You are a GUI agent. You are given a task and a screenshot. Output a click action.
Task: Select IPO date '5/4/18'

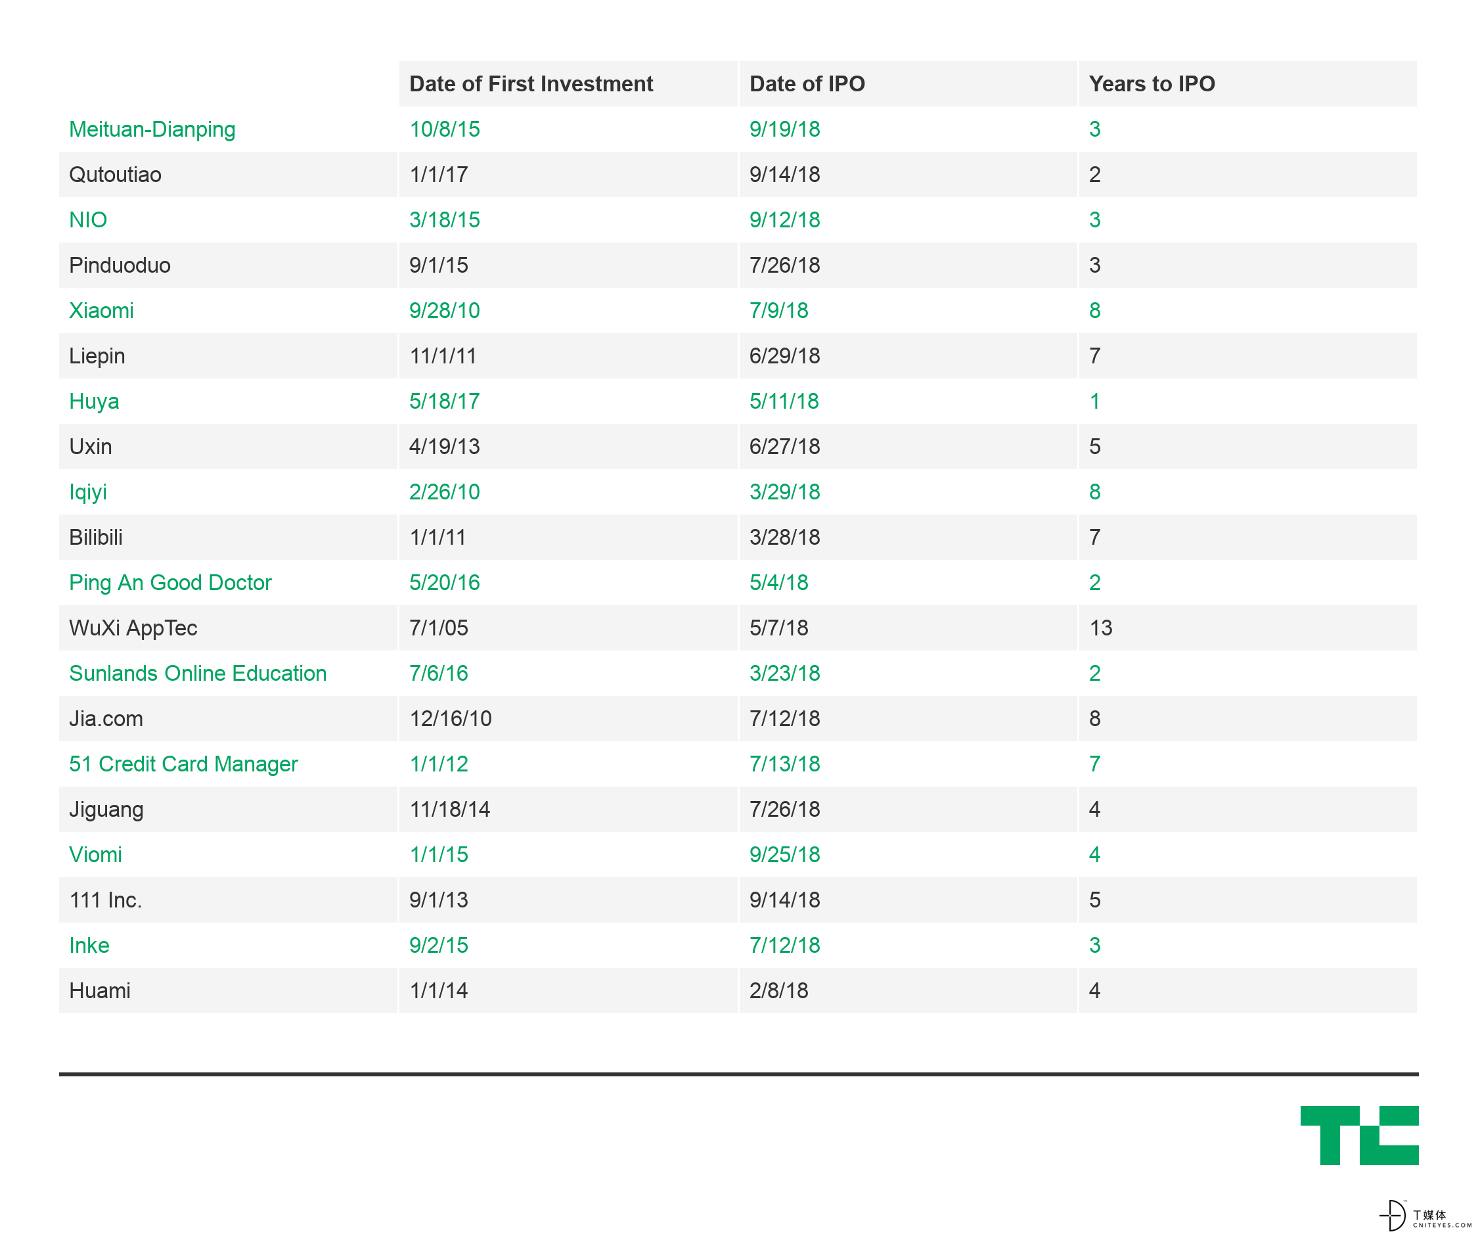pos(778,582)
